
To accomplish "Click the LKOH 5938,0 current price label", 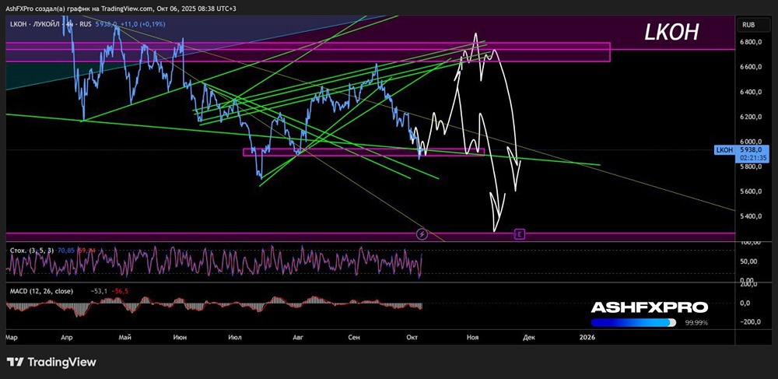I will (x=741, y=149).
